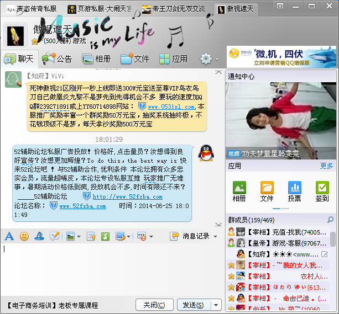This screenshot has width=339, height=314.
Task: Open the 相册 app in the sidebar
Action: coord(239,191)
